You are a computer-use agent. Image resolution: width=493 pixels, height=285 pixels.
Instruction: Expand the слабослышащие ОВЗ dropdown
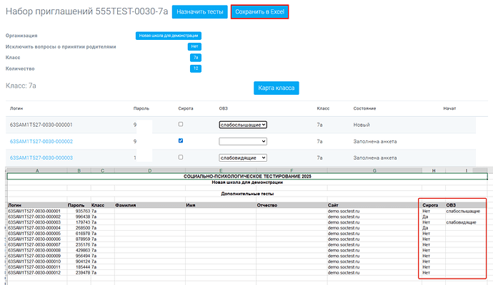point(243,125)
